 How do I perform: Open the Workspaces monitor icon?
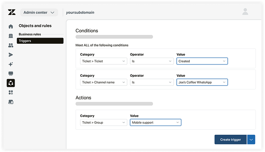(11, 73)
